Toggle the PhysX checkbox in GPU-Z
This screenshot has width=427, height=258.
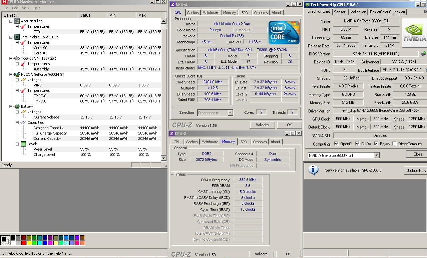pos(376,144)
